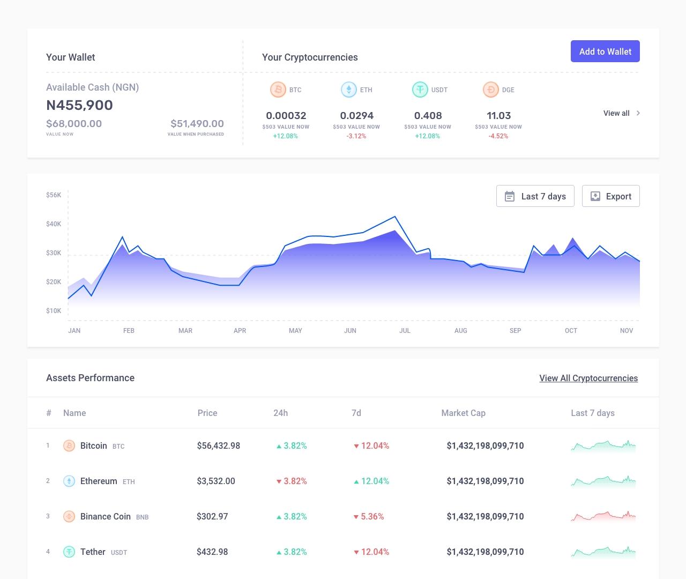
Task: Click the green up arrow in Tether 24h
Action: coord(279,552)
